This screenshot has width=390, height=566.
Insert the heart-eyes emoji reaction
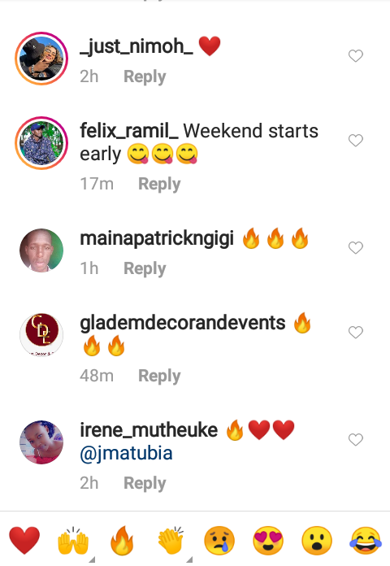click(268, 540)
